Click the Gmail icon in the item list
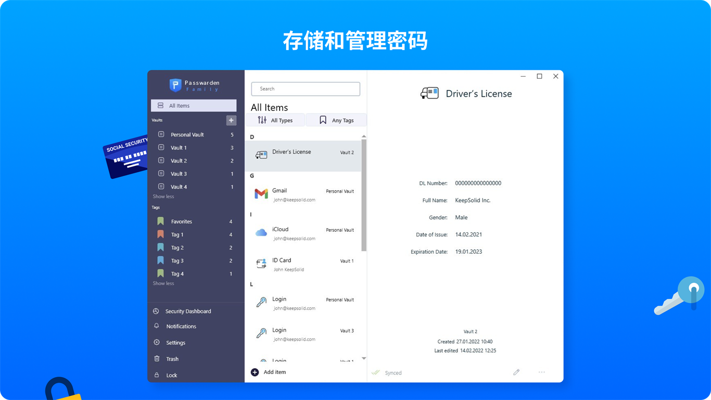The width and height of the screenshot is (711, 400). pos(261,194)
